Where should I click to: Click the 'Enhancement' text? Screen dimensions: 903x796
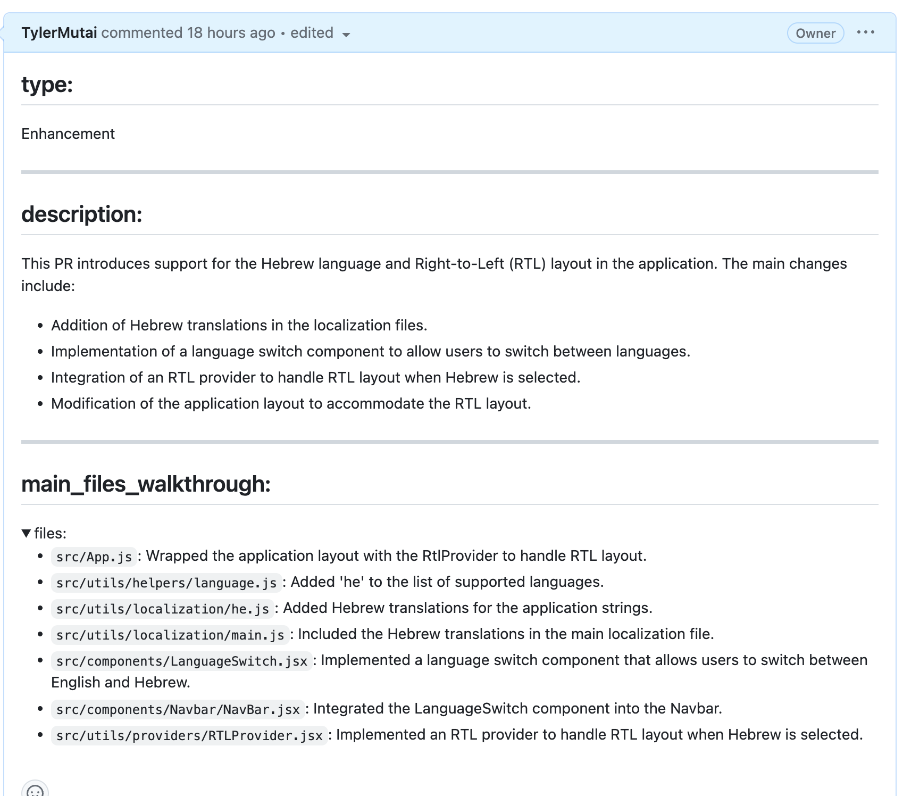tap(68, 134)
